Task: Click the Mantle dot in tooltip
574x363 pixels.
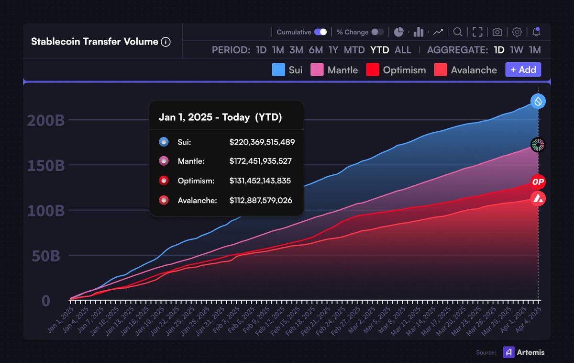Action: coord(164,161)
